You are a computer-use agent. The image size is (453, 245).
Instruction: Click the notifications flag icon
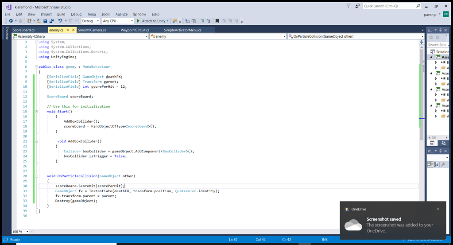point(348,6)
